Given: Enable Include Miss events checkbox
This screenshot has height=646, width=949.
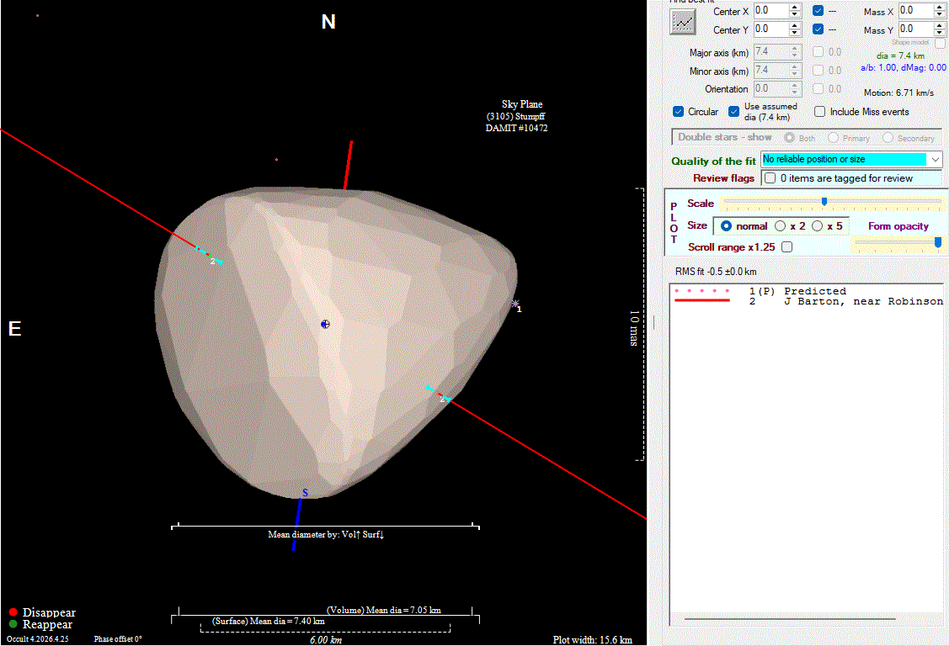Looking at the screenshot, I should tap(819, 112).
